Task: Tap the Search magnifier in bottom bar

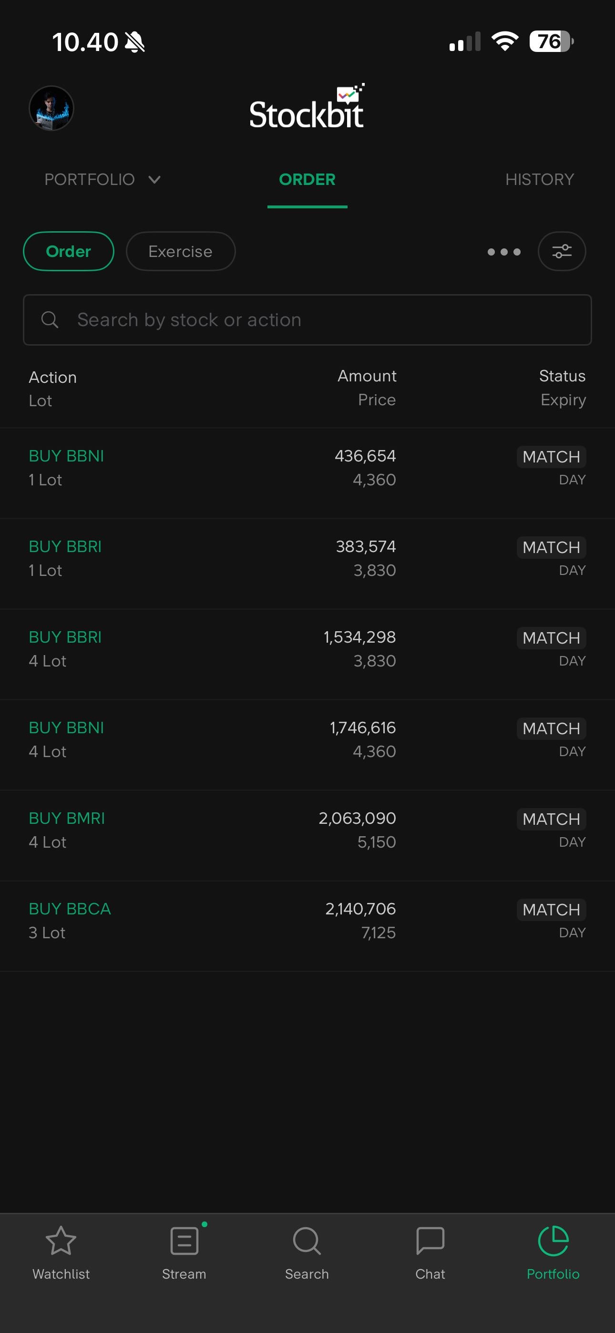Action: tap(307, 1241)
